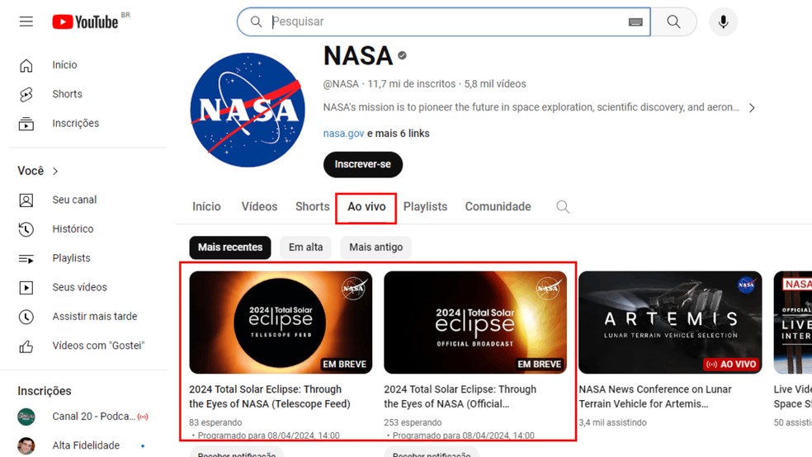Image resolution: width=812 pixels, height=457 pixels.
Task: Select the Ao vivo tab
Action: [x=366, y=206]
